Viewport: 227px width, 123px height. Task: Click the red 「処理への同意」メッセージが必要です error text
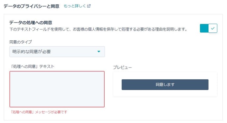pos(39,112)
